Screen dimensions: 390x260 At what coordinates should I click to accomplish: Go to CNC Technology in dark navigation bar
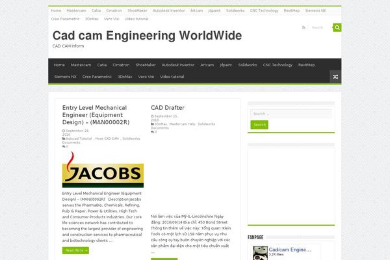click(x=278, y=65)
